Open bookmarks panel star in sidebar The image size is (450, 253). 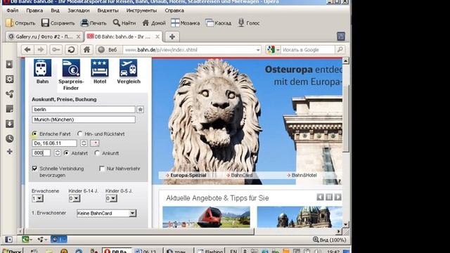pyautogui.click(x=9, y=65)
